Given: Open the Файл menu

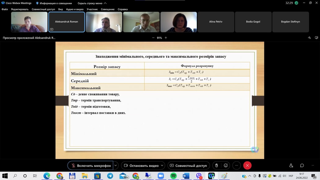Looking at the screenshot, I should coord(5,9).
